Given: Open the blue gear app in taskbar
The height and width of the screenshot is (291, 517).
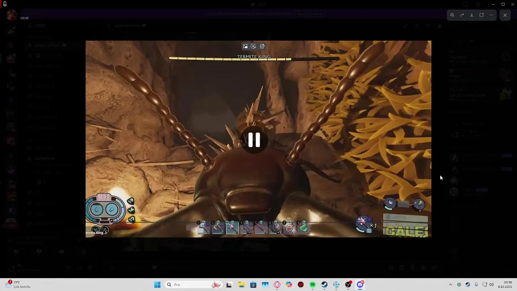Looking at the screenshot, I should pyautogui.click(x=336, y=285).
